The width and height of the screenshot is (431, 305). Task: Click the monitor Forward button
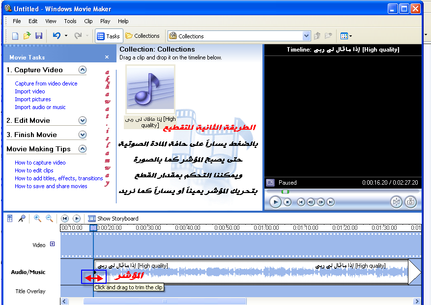pos(331,202)
